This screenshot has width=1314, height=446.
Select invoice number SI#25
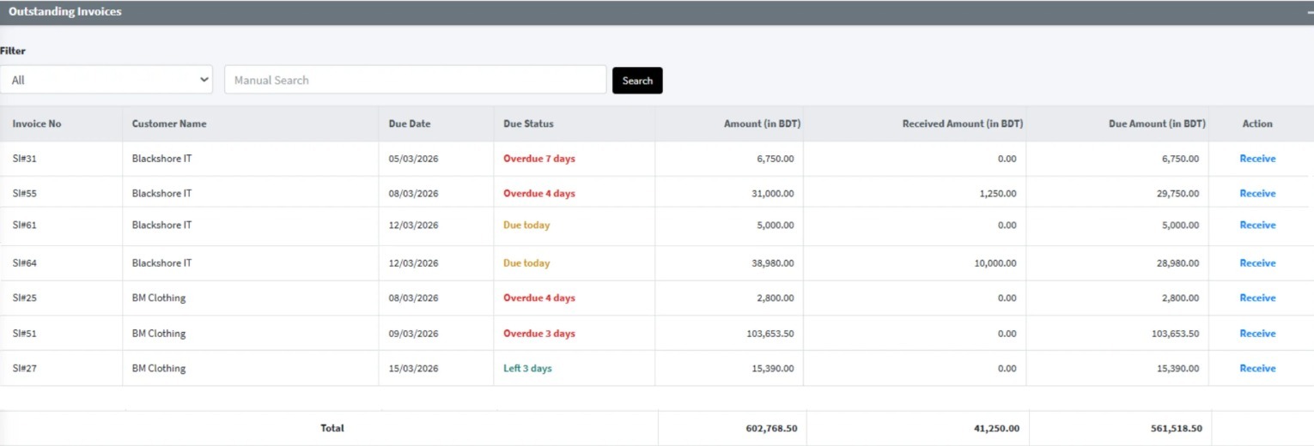tap(24, 298)
